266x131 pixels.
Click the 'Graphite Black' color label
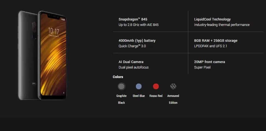(x=121, y=99)
